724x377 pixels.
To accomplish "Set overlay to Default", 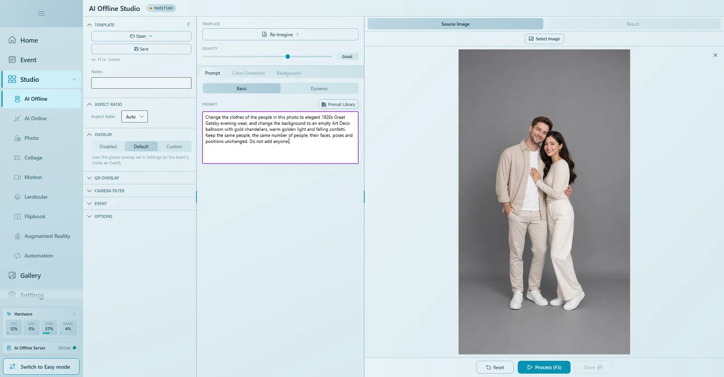I will (141, 147).
